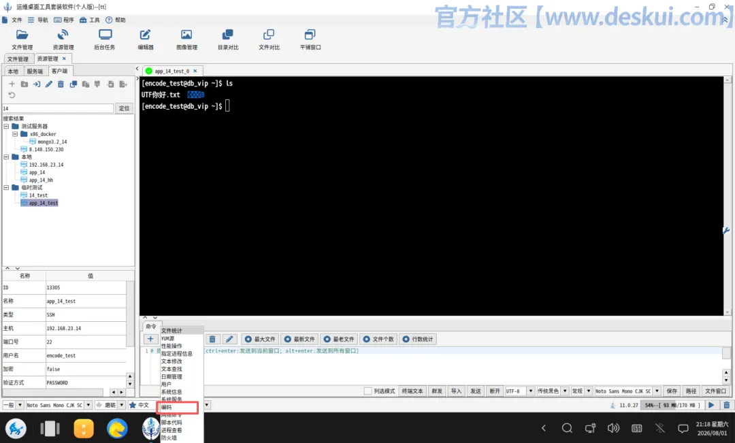The width and height of the screenshot is (735, 443).
Task: Open 图像管理 image manager icon
Action: click(x=186, y=39)
